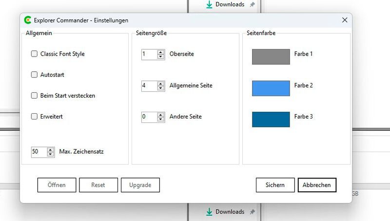This screenshot has width=390, height=221.
Task: Click into the Allgemeine Seite number field
Action: tap(150, 86)
